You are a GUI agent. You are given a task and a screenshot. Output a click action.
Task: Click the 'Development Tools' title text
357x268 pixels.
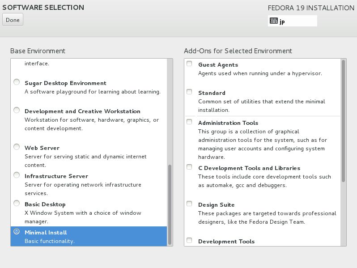[x=226, y=242]
